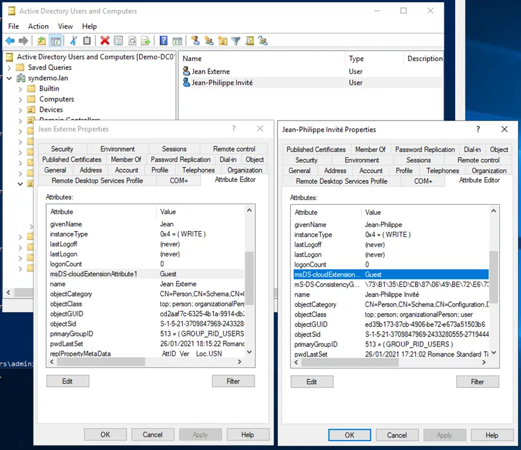521x450 pixels.
Task: Select the Jean Externe user icon
Action: coord(187,71)
